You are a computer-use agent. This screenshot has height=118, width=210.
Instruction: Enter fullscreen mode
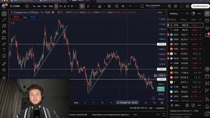point(181,6)
